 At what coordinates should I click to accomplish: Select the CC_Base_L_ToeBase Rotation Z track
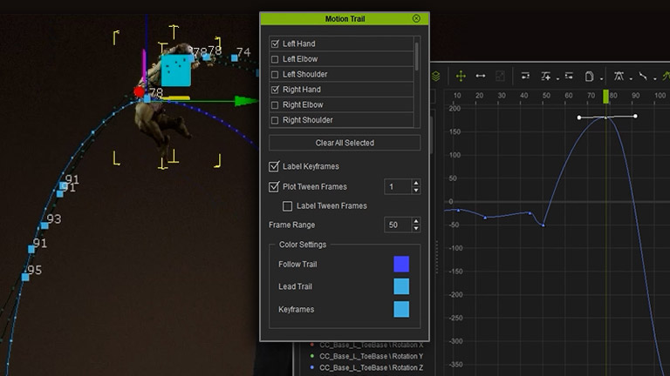(x=371, y=368)
